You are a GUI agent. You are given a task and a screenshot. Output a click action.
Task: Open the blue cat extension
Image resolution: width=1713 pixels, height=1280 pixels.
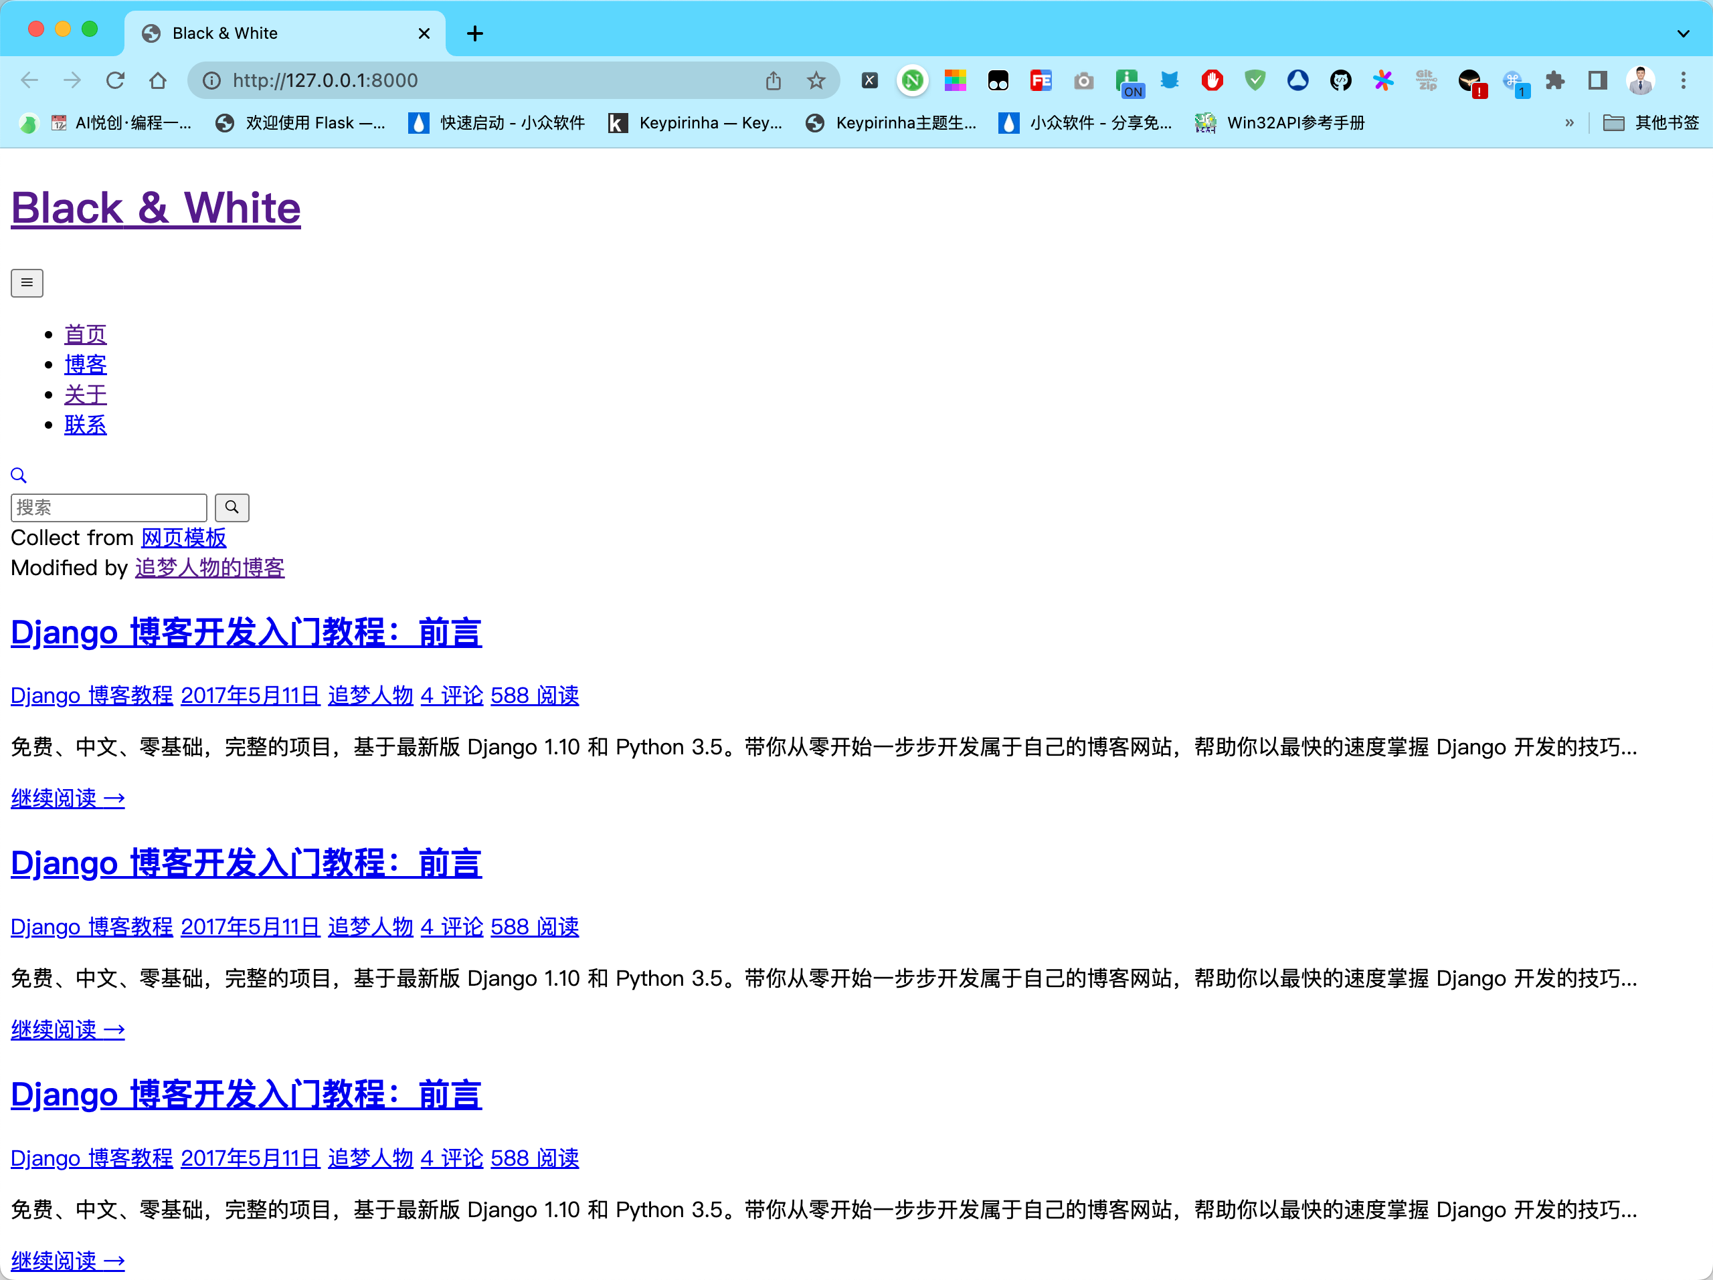pyautogui.click(x=1170, y=80)
